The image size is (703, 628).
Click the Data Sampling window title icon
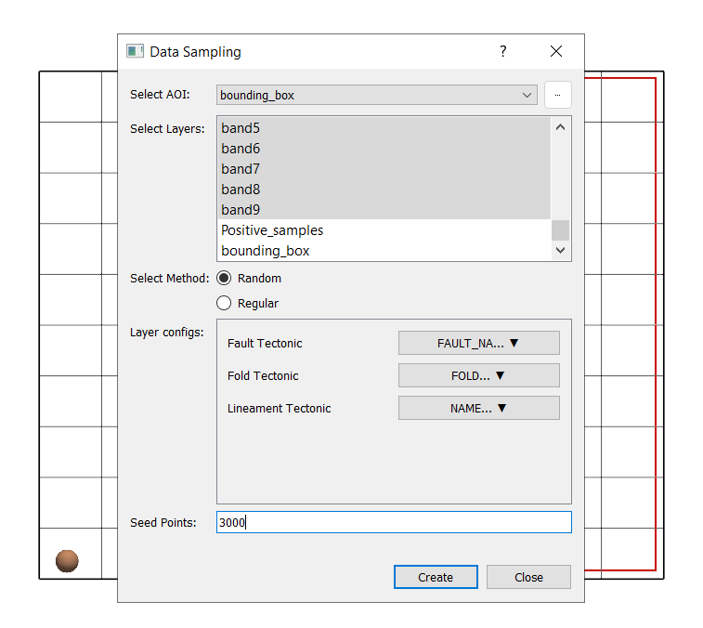point(136,52)
